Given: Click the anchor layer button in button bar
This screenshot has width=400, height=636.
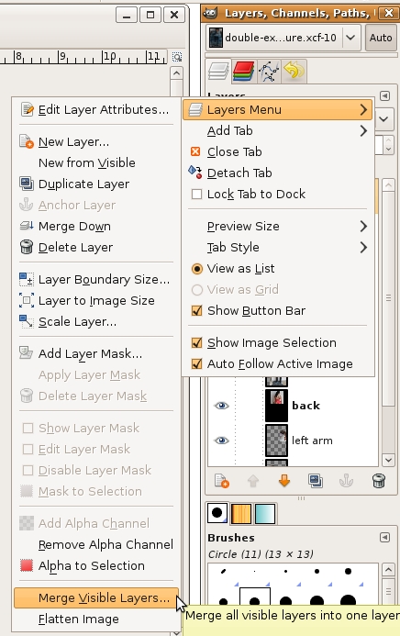Looking at the screenshot, I should tap(347, 481).
